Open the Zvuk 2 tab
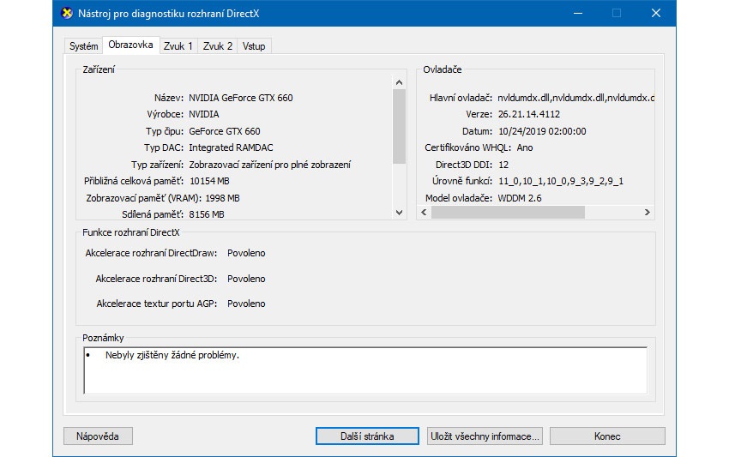This screenshot has width=729, height=457. (218, 46)
